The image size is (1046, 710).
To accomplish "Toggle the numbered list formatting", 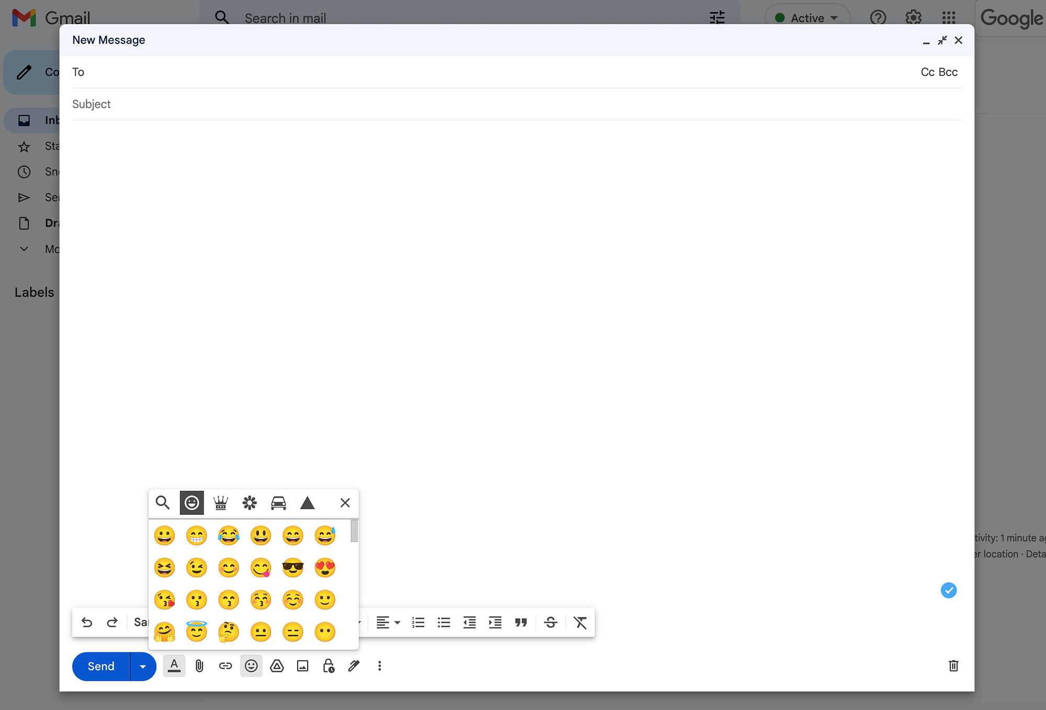I will [417, 622].
